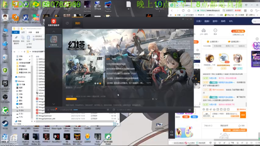Go back with the File Explorer back arrow
Screen dimensions: 260x146
14,52
